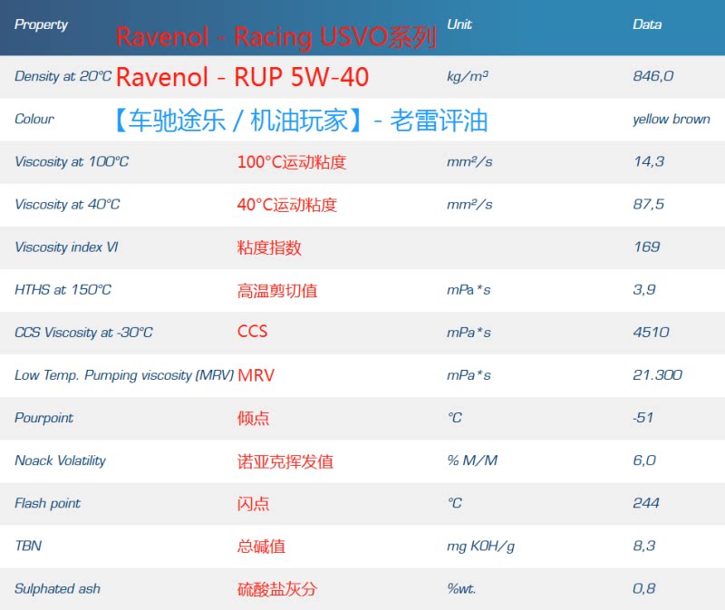Click the 100°C运动粘度 red annotation
Screen dimensions: 725x610
tap(292, 162)
